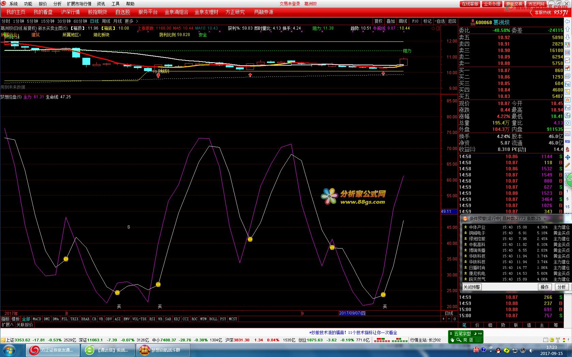
Task: Click the chart zoom-in plus button
Action: pos(443,319)
